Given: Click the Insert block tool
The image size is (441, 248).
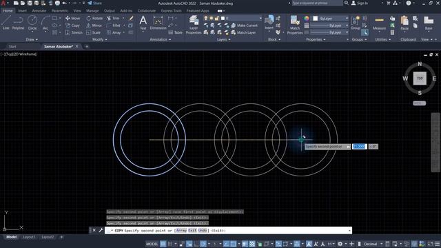Looking at the screenshot, I should pyautogui.click(x=269, y=23).
